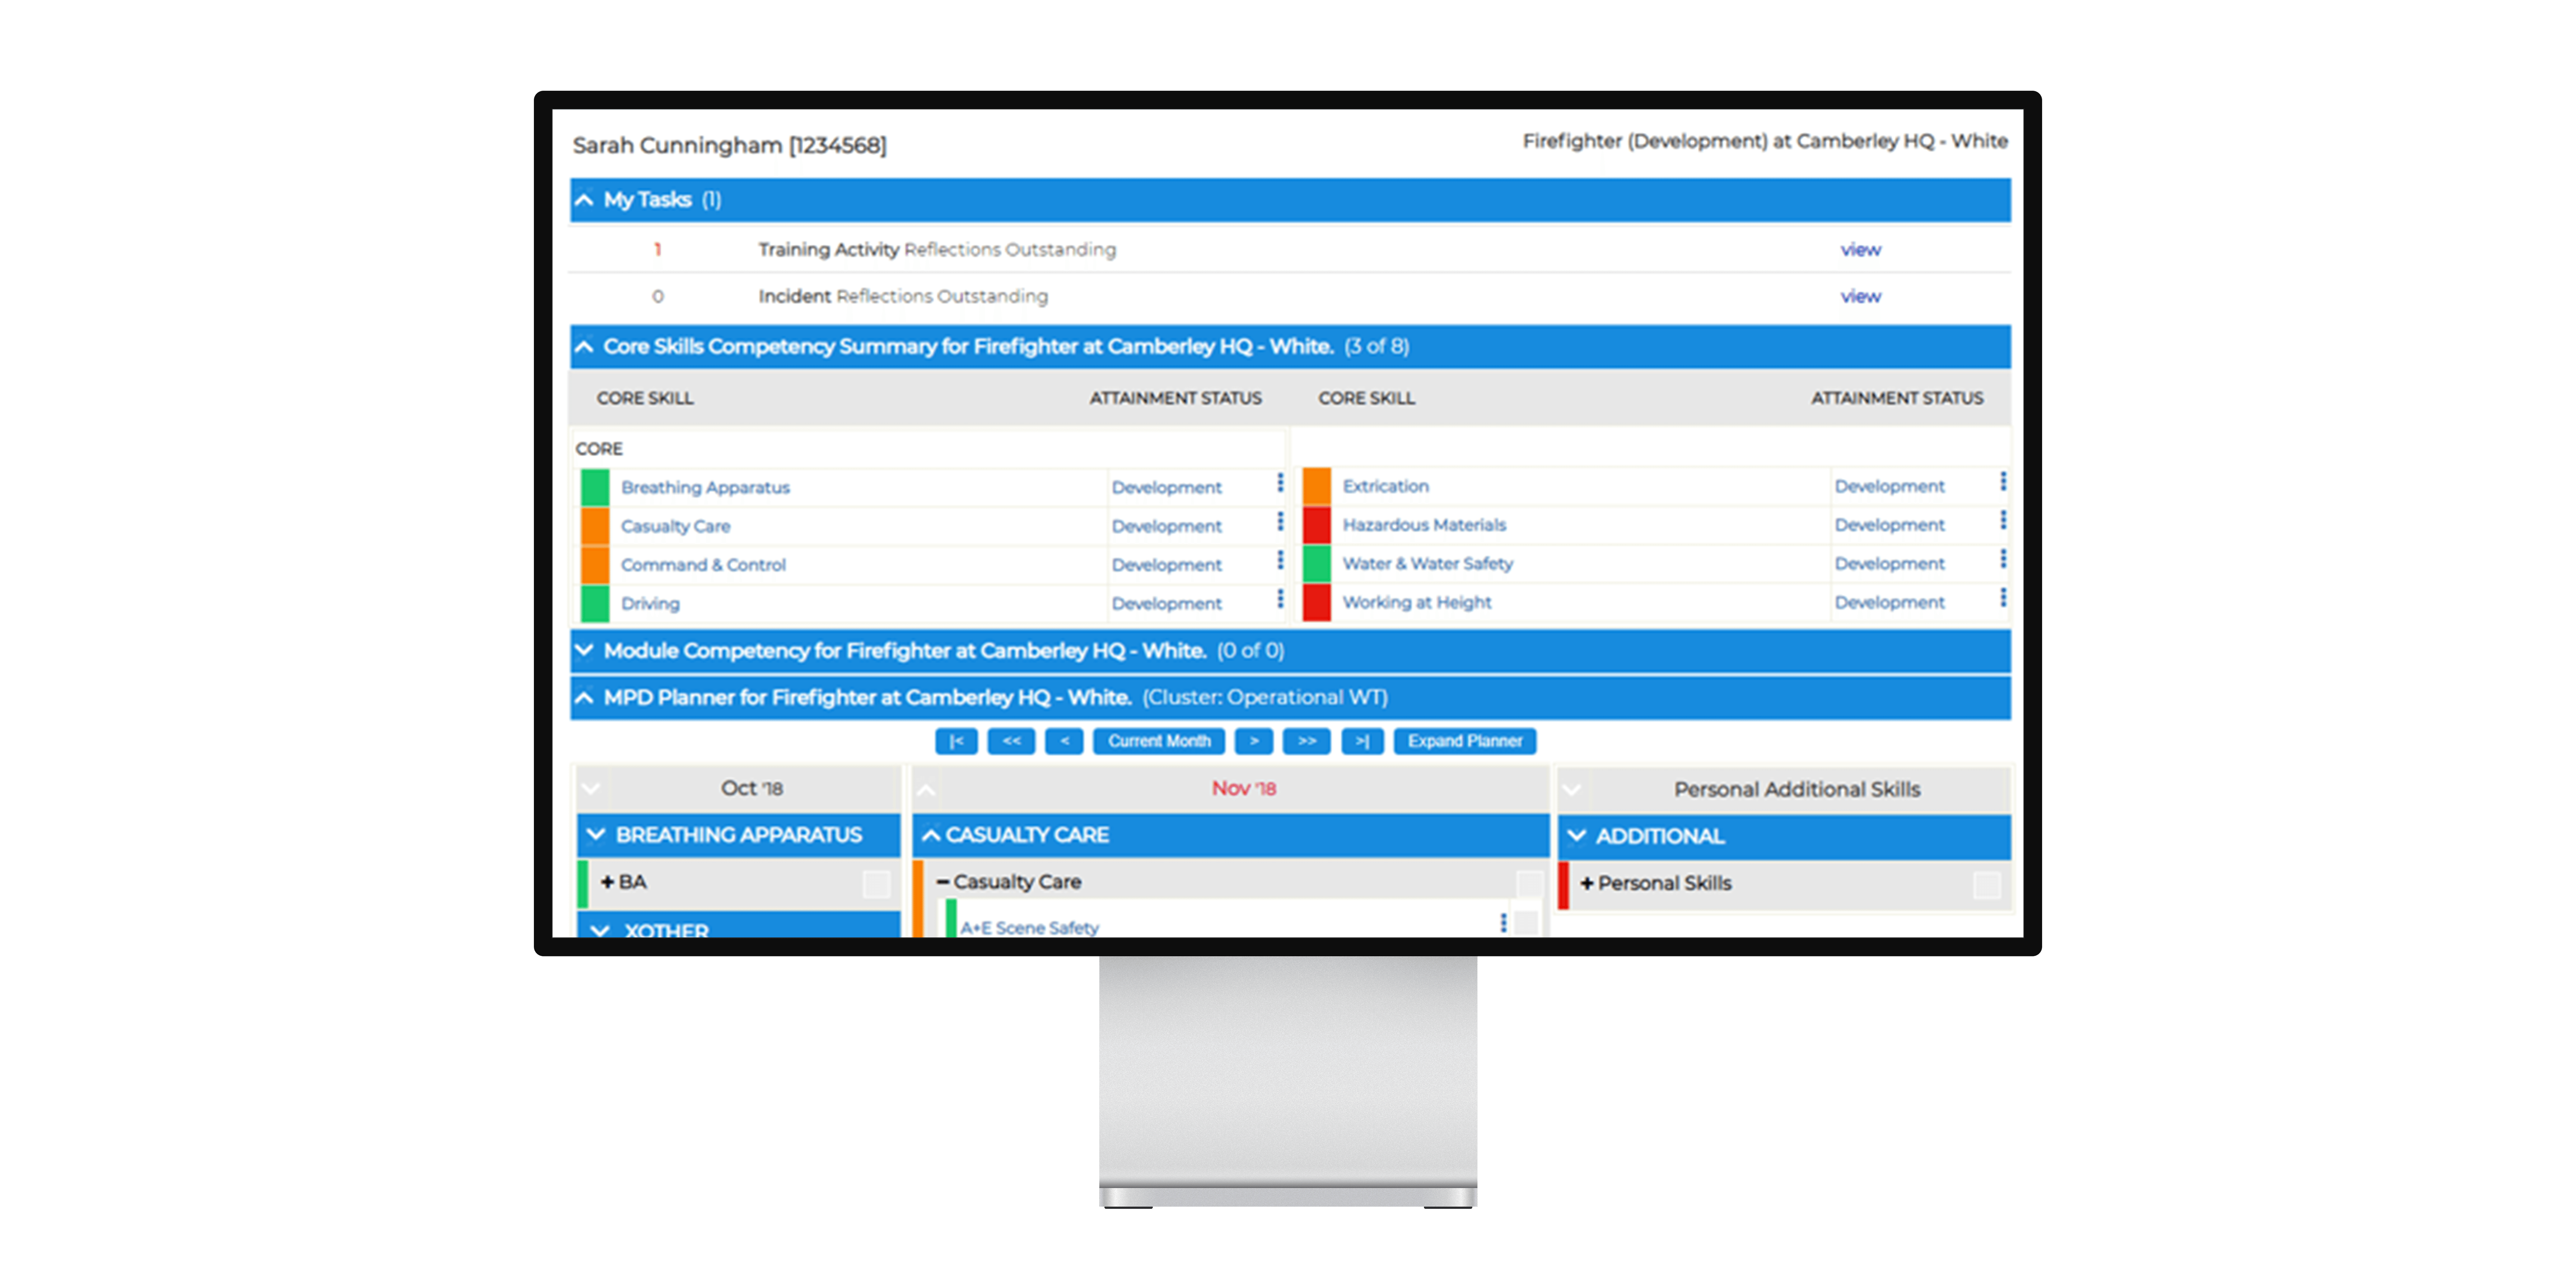Viewport: 2576px width, 1288px height.
Task: Open the kebab menu for Command & Control
Action: point(1280,560)
